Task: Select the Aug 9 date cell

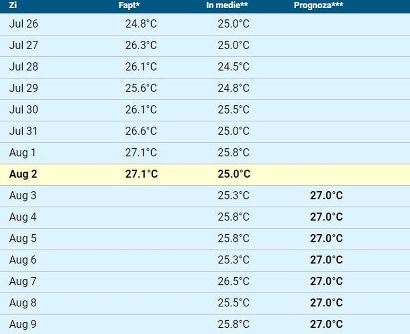Action: click(23, 324)
